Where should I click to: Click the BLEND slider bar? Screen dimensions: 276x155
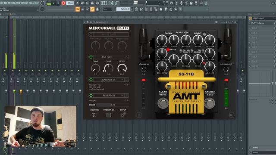point(113,105)
